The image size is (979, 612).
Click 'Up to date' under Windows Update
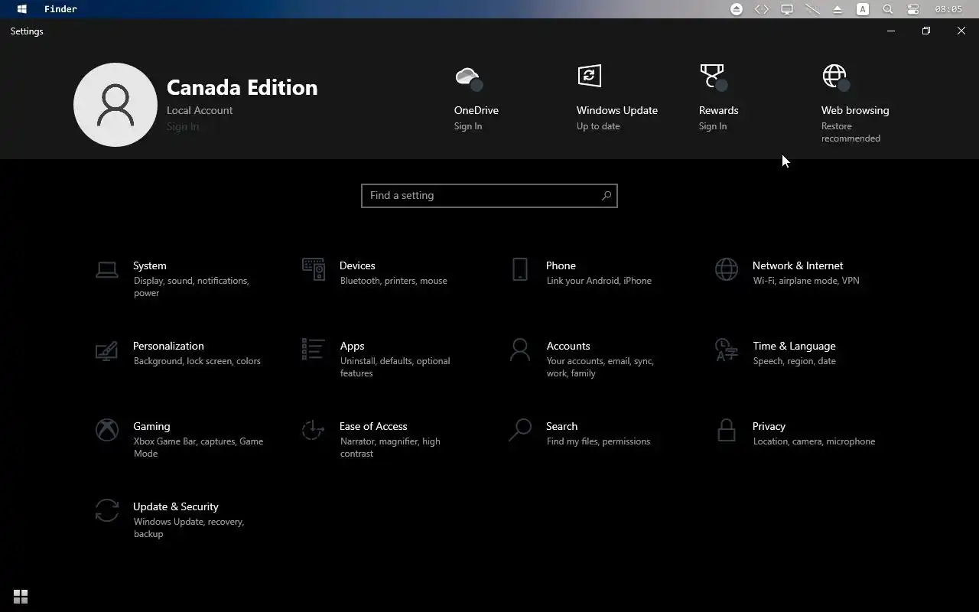coord(598,126)
